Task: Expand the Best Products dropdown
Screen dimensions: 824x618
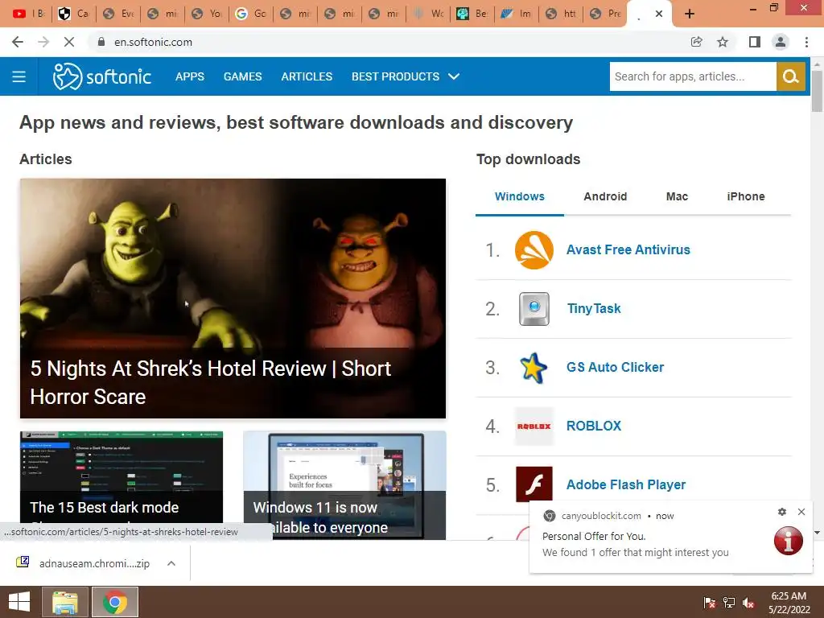Action: pyautogui.click(x=406, y=76)
